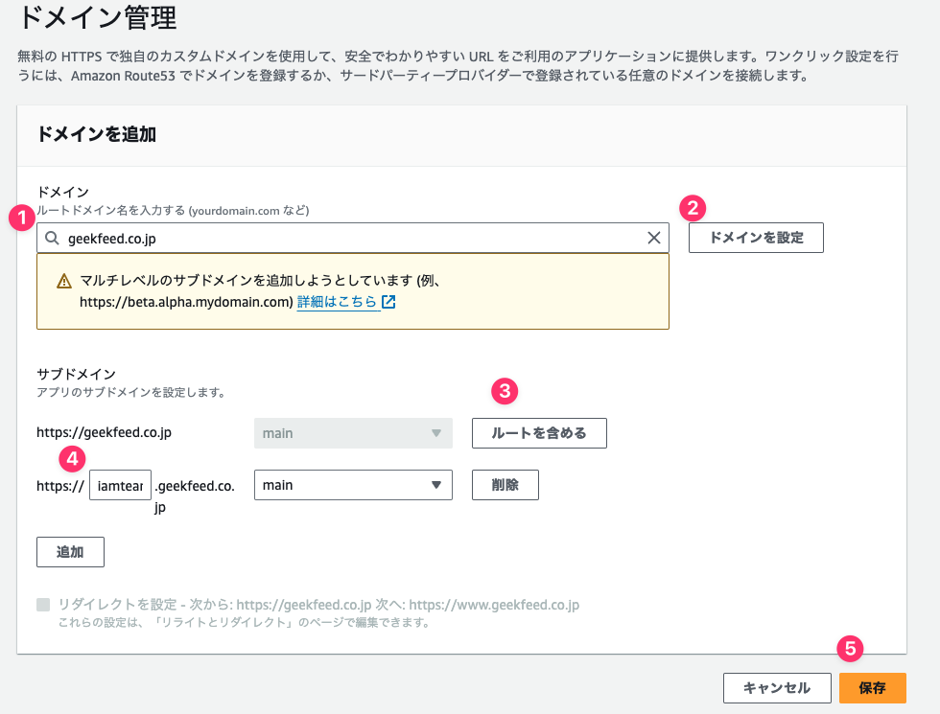
Task: Click the キャンセル button
Action: pos(777,688)
